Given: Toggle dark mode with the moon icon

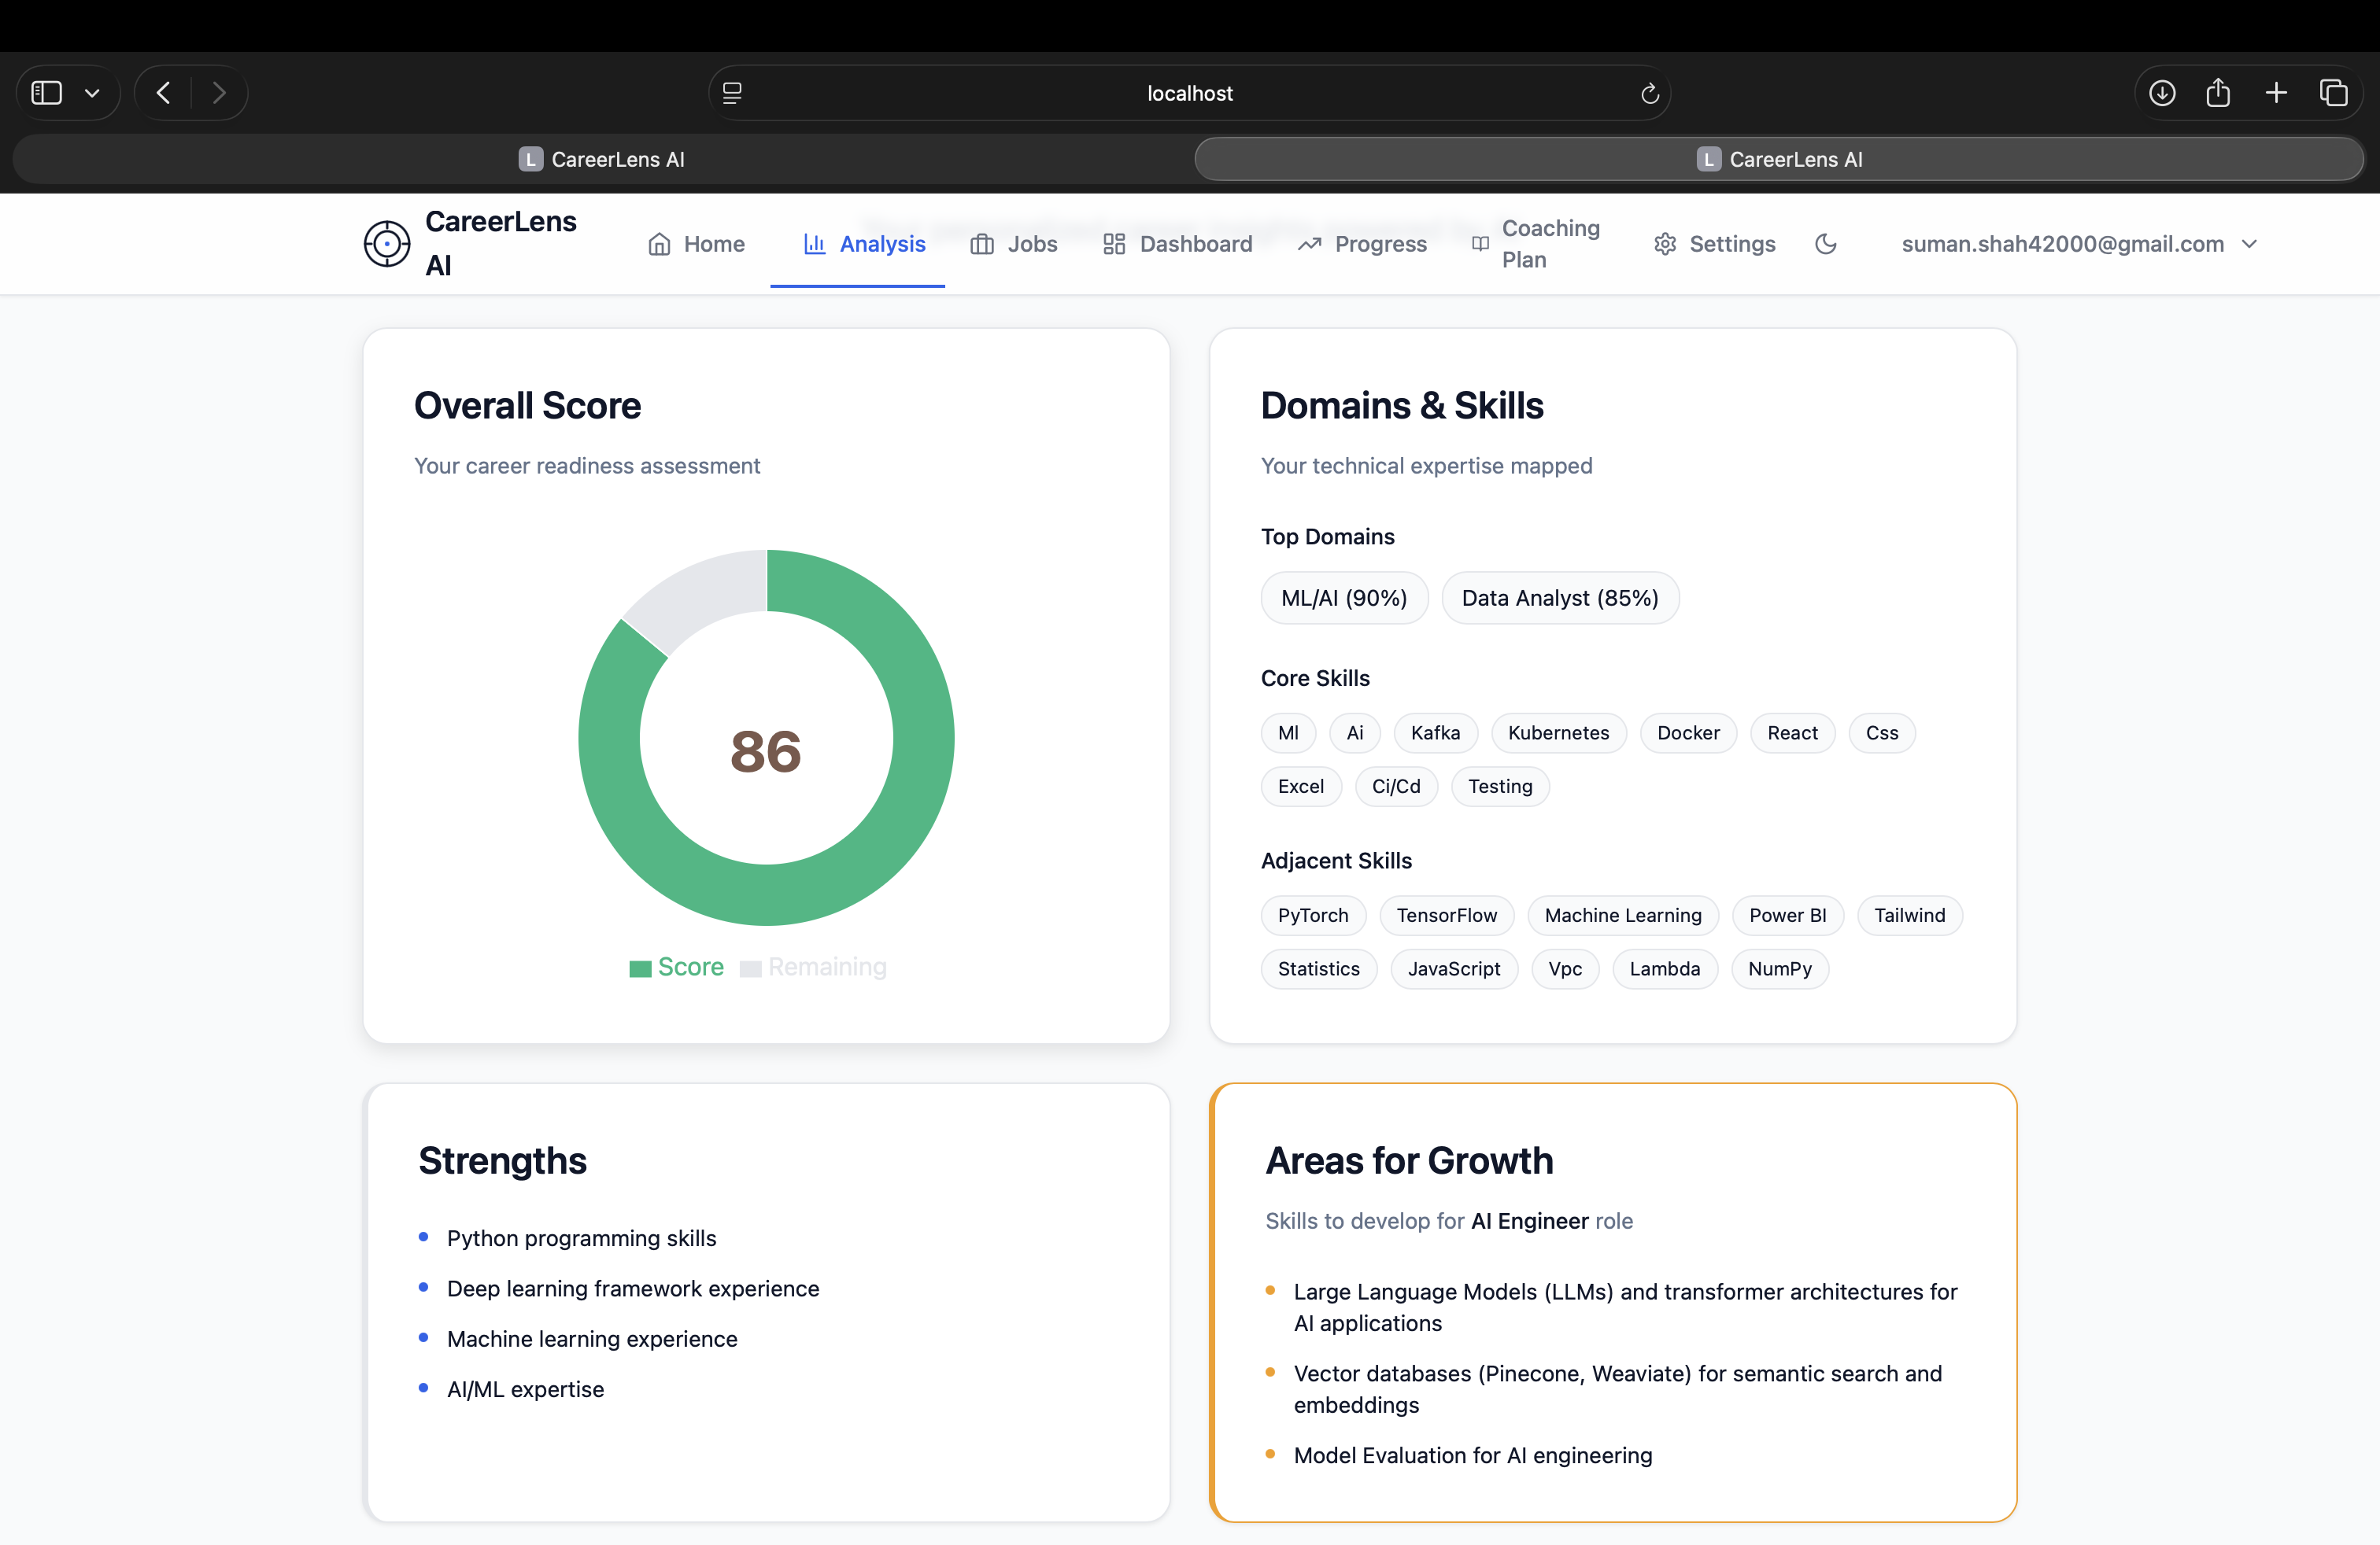Looking at the screenshot, I should pyautogui.click(x=1825, y=244).
